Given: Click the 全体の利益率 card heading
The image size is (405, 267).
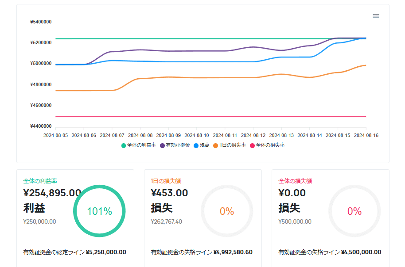Looking at the screenshot, I should coord(40,181).
